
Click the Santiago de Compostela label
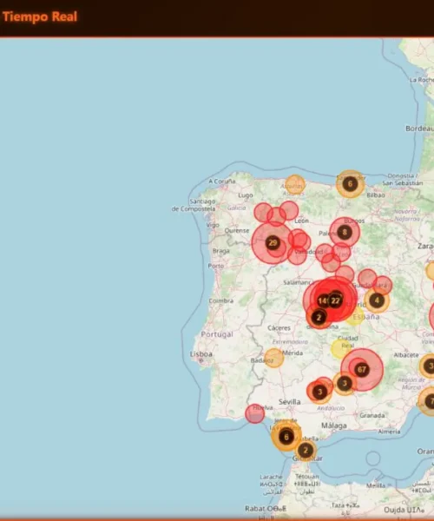pyautogui.click(x=194, y=205)
